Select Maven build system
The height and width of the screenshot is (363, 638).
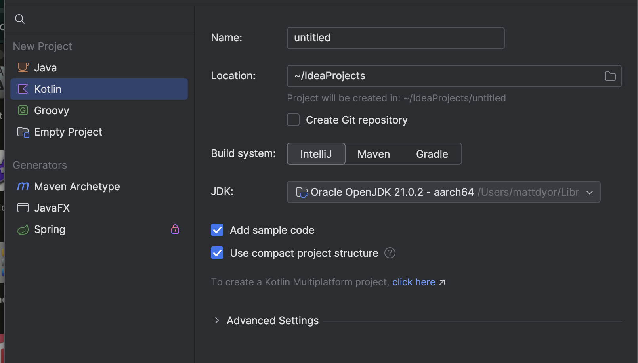click(x=374, y=154)
